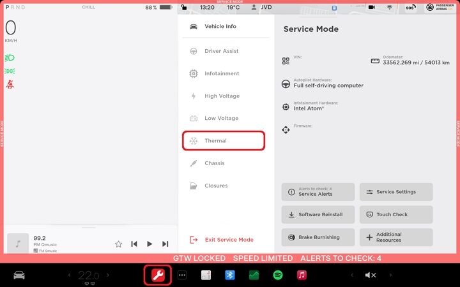The width and height of the screenshot is (460, 287).
Task: Skip to the next radio station
Action: (165, 244)
